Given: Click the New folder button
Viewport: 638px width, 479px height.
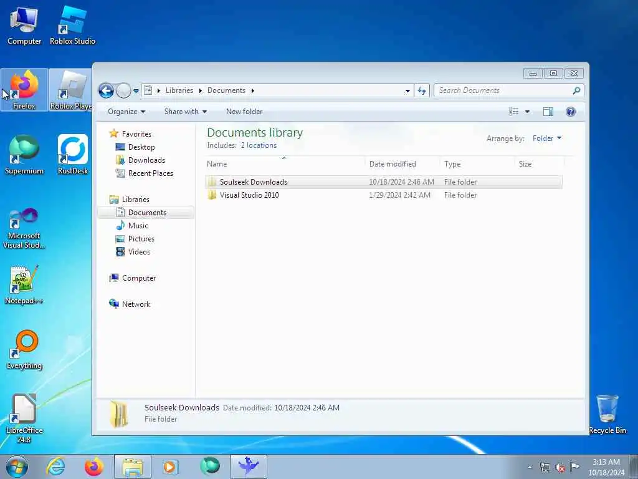Looking at the screenshot, I should (x=244, y=112).
